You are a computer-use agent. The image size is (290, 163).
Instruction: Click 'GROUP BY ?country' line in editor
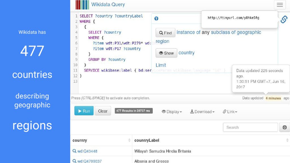[107, 59]
